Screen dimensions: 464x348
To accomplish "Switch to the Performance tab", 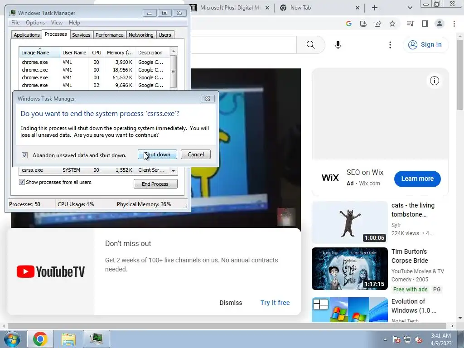I will [x=109, y=35].
